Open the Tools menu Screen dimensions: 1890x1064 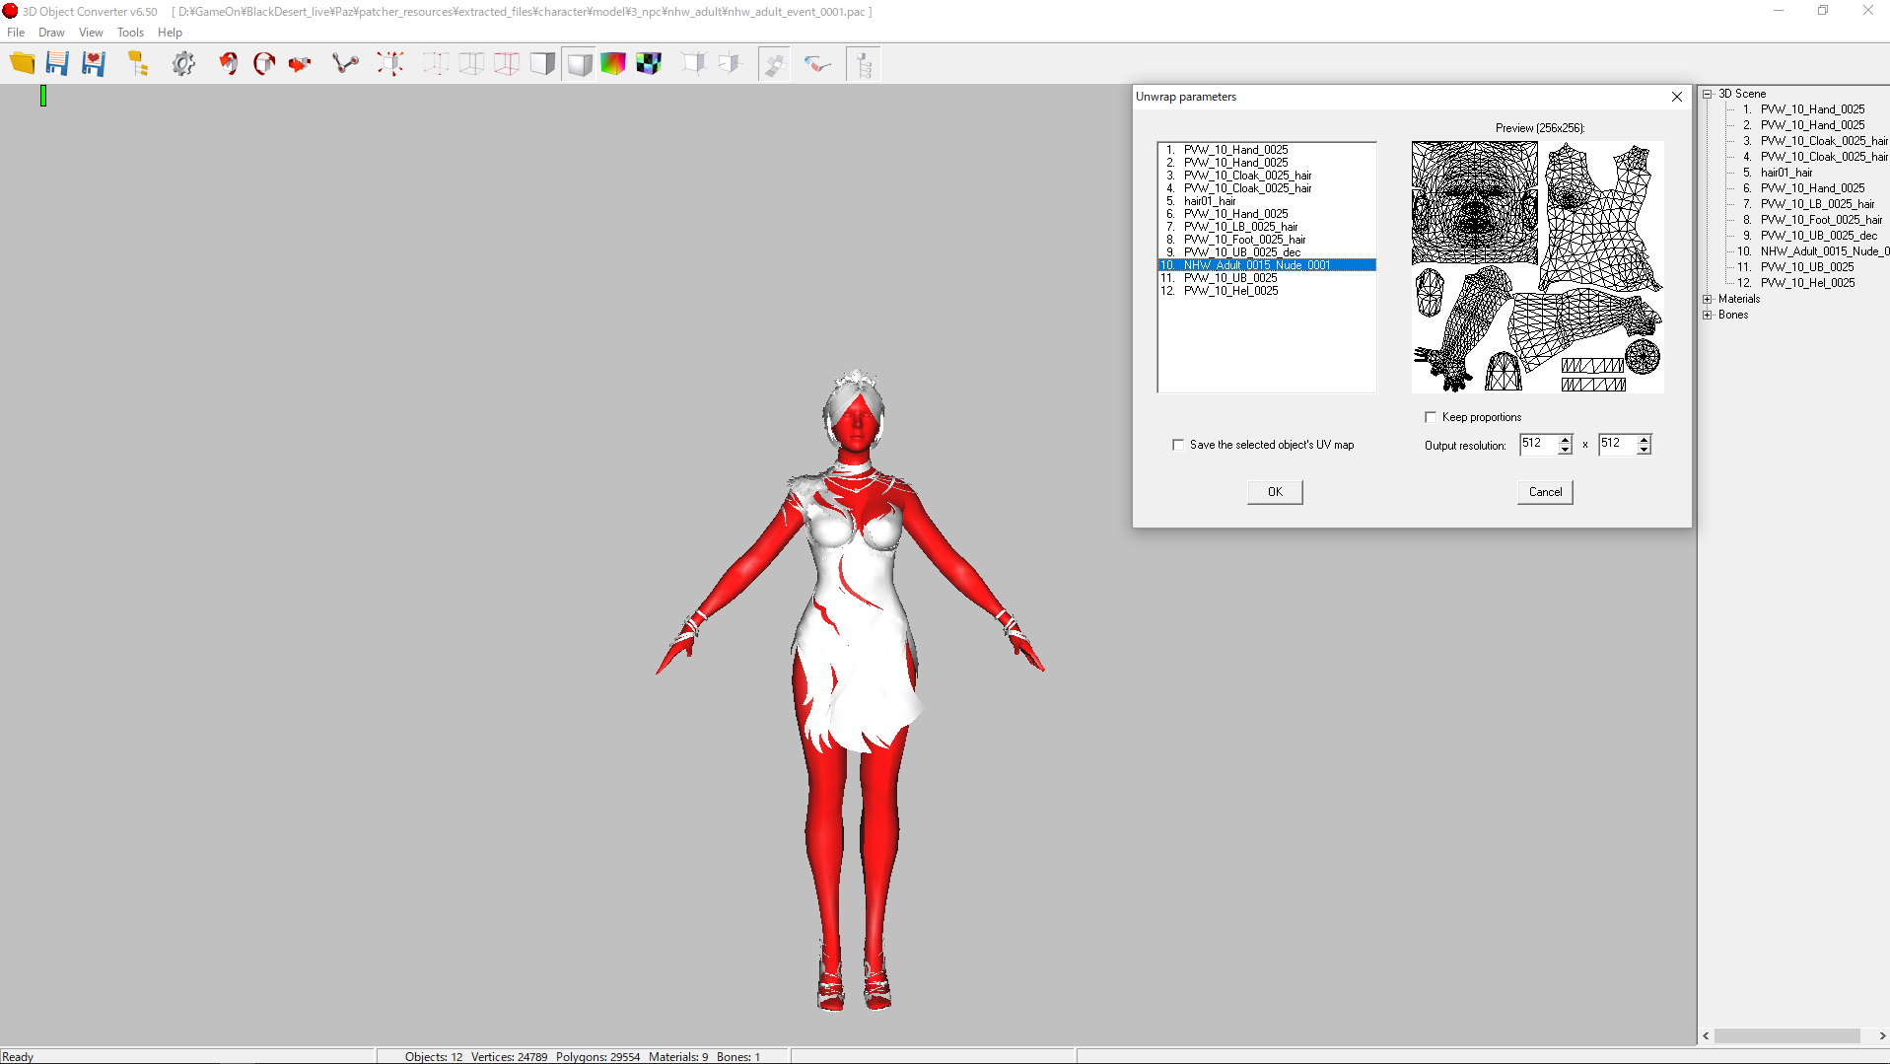[130, 33]
